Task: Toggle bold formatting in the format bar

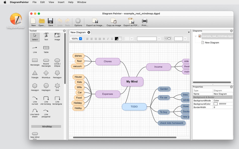Action: click(104, 39)
